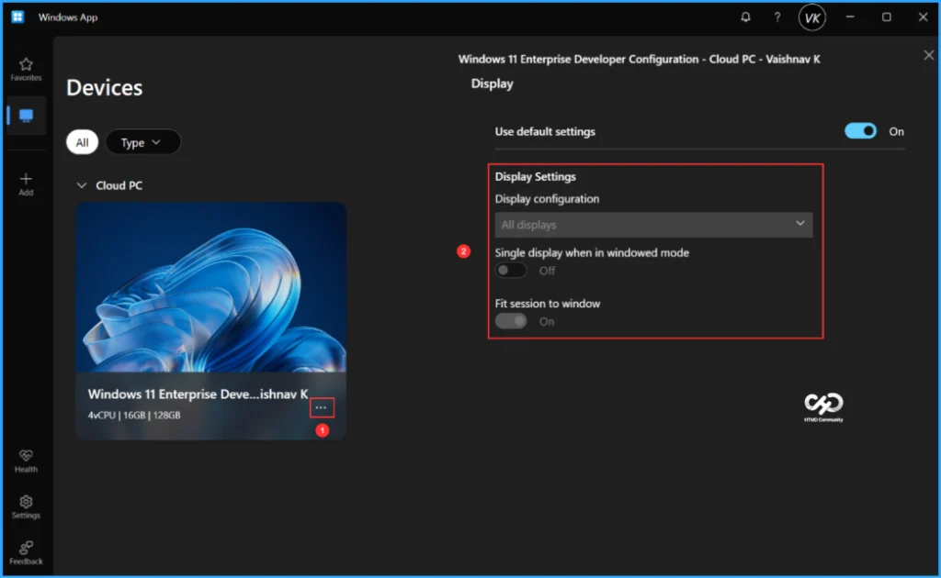Open Settings from the sidebar
Image resolution: width=941 pixels, height=578 pixels.
[26, 506]
